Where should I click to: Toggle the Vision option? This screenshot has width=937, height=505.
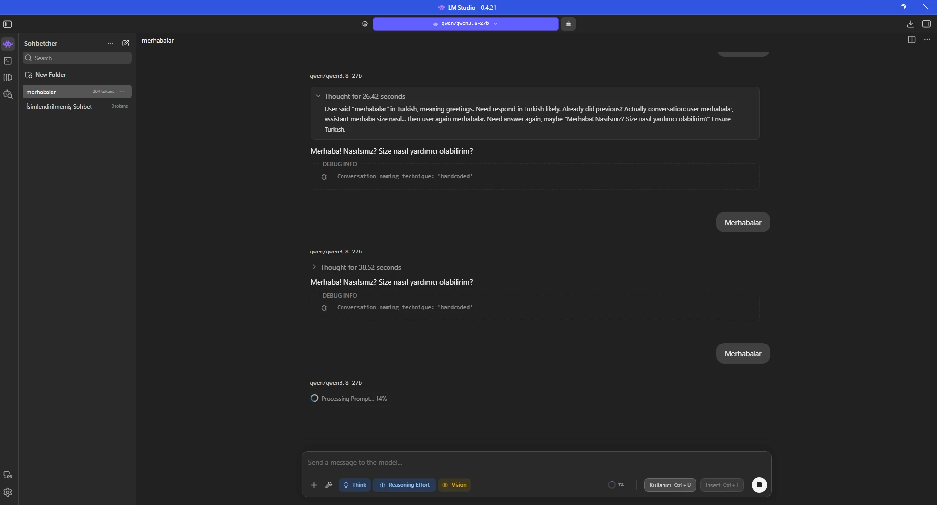(x=455, y=485)
